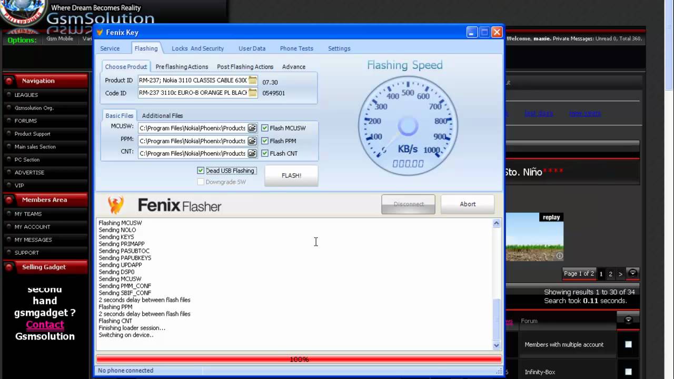Click the bullet icon beside PC Section
The width and height of the screenshot is (674, 379).
[x=9, y=160]
